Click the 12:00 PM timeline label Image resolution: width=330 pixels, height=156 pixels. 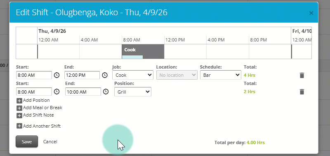pos(175,40)
